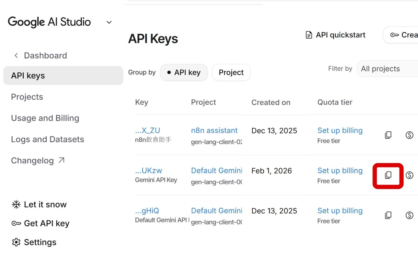Toggle the Let it snow effect
This screenshot has height=256, width=418.
pos(39,205)
